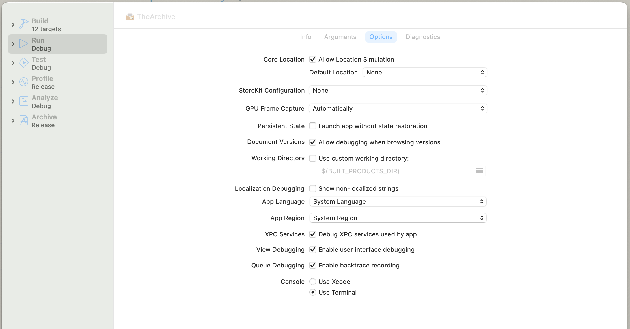This screenshot has width=630, height=329.
Task: Switch to the Diagnostics tab
Action: tap(423, 37)
